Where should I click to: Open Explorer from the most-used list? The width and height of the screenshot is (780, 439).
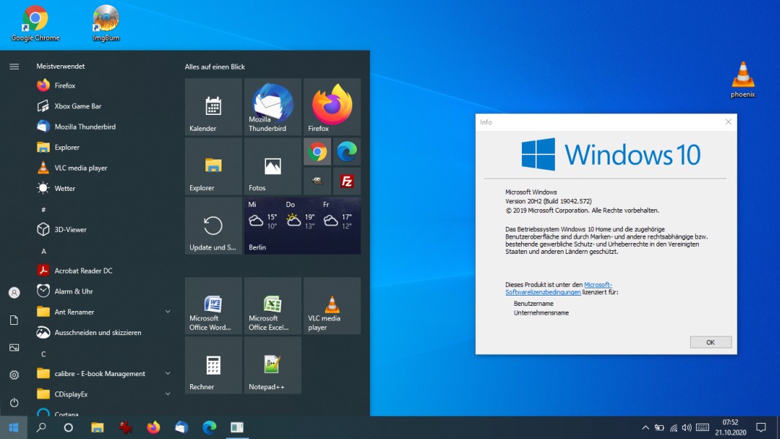104,147
